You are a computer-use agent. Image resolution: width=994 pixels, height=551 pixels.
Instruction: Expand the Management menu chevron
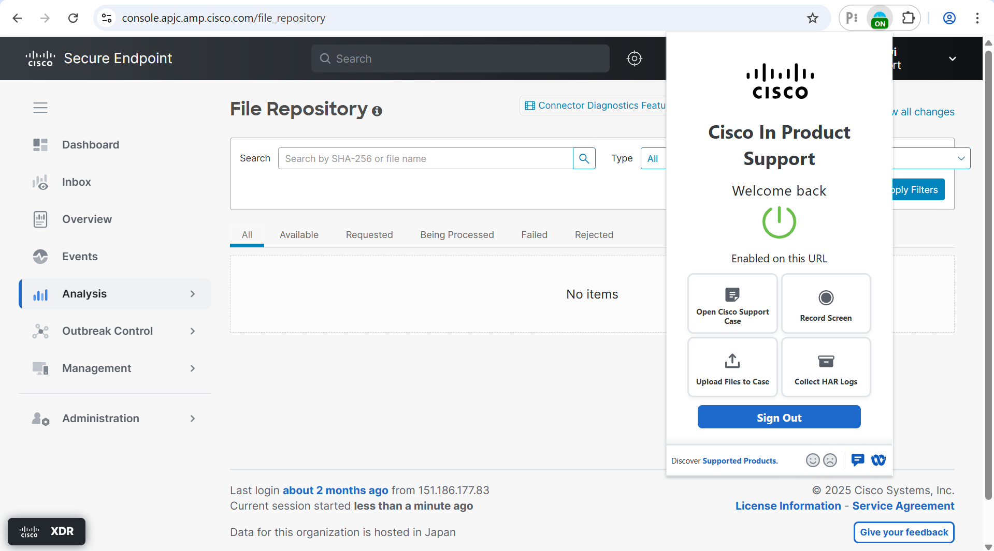click(193, 368)
